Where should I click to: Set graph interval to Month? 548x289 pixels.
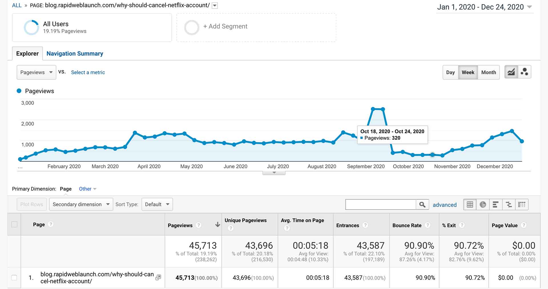point(489,72)
